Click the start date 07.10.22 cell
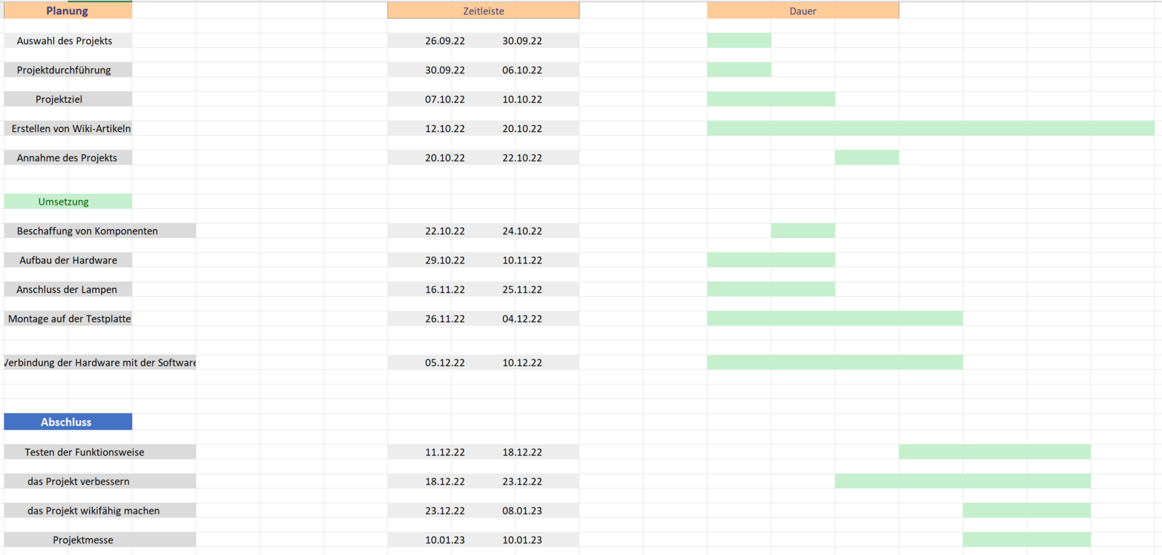This screenshot has height=555, width=1162. coord(444,99)
